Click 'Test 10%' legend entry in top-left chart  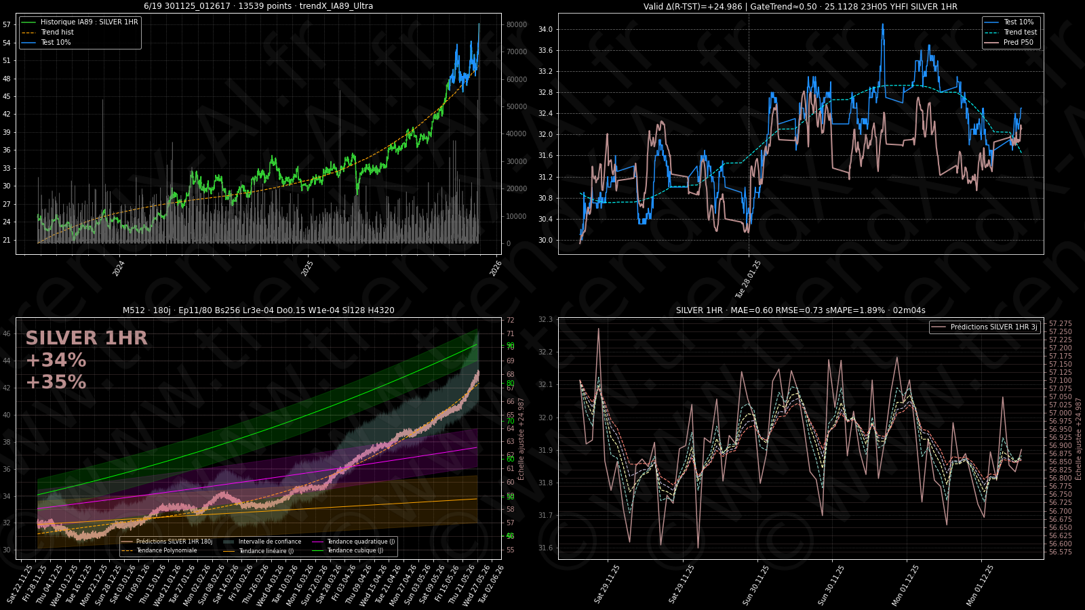(x=56, y=43)
